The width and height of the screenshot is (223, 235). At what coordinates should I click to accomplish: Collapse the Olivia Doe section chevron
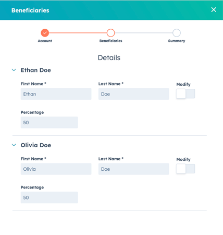[x=14, y=145]
